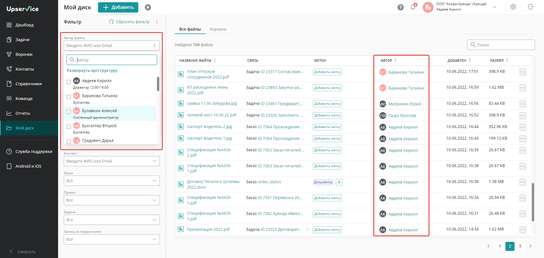Open file КП расходники июнь 2022.pdf
Viewport: 544px width, 258px height.
click(x=208, y=90)
